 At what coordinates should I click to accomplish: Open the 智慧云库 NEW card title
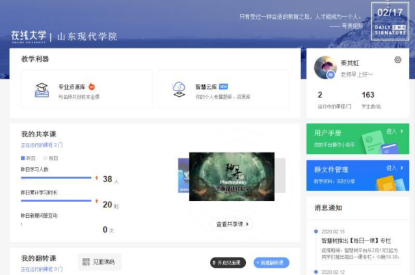[x=206, y=86]
